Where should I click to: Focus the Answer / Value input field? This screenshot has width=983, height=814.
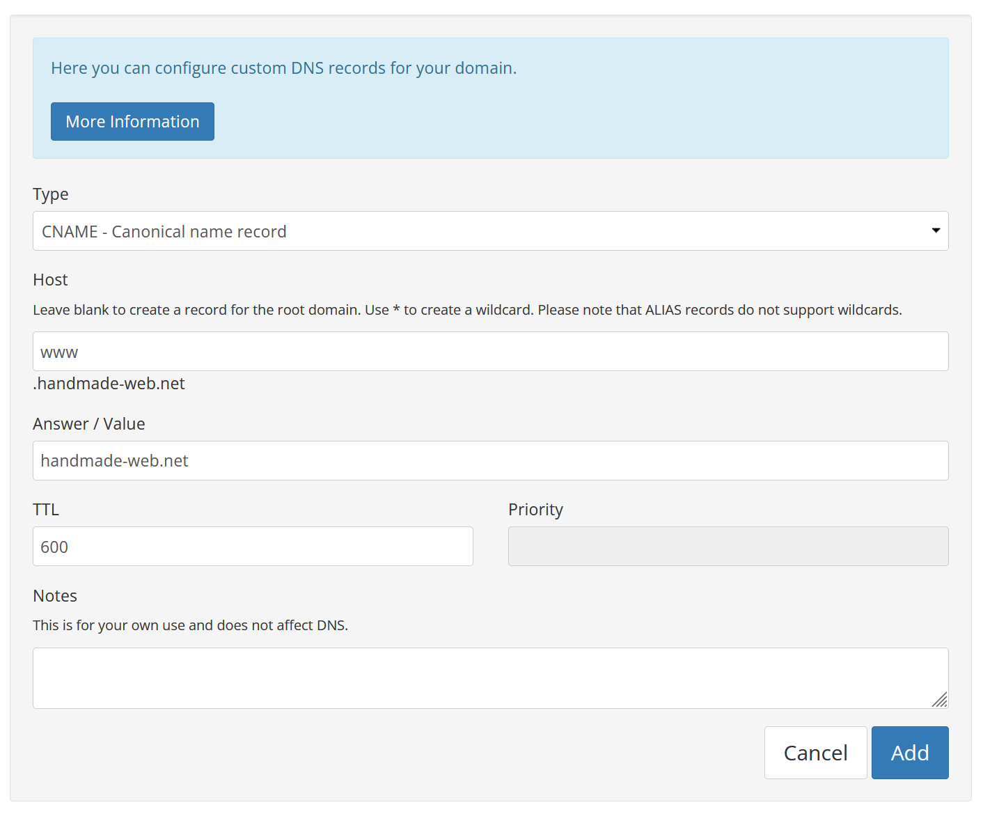pyautogui.click(x=490, y=461)
